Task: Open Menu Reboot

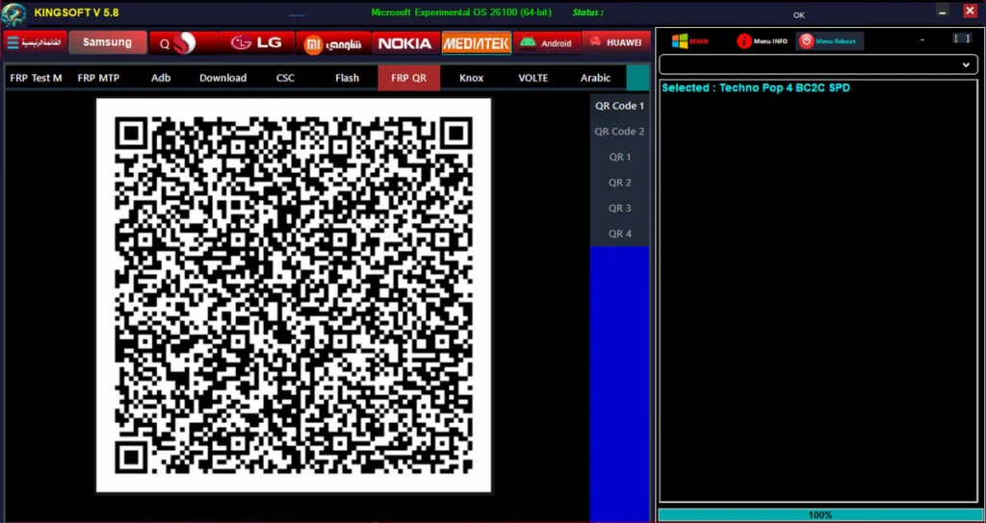Action: [x=829, y=41]
